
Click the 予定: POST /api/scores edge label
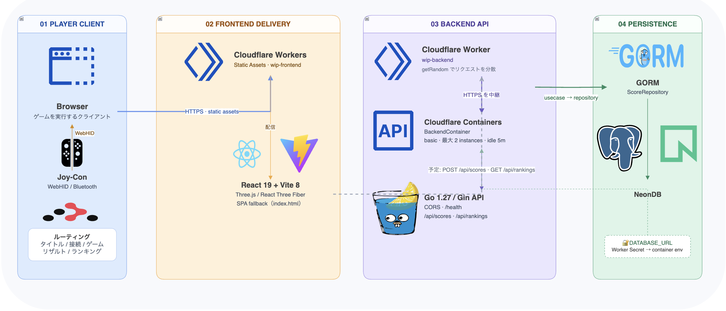(482, 170)
